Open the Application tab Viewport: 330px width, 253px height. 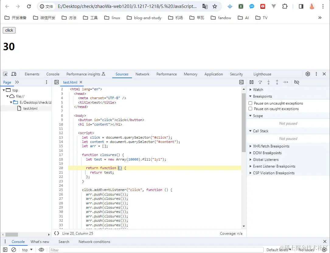pos(214,74)
